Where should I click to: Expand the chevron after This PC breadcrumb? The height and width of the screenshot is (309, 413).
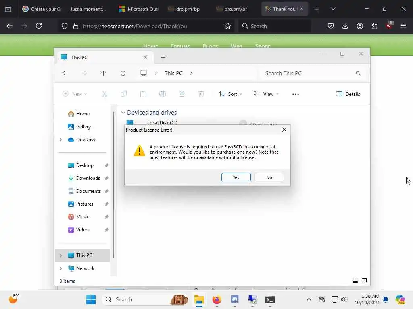click(191, 73)
